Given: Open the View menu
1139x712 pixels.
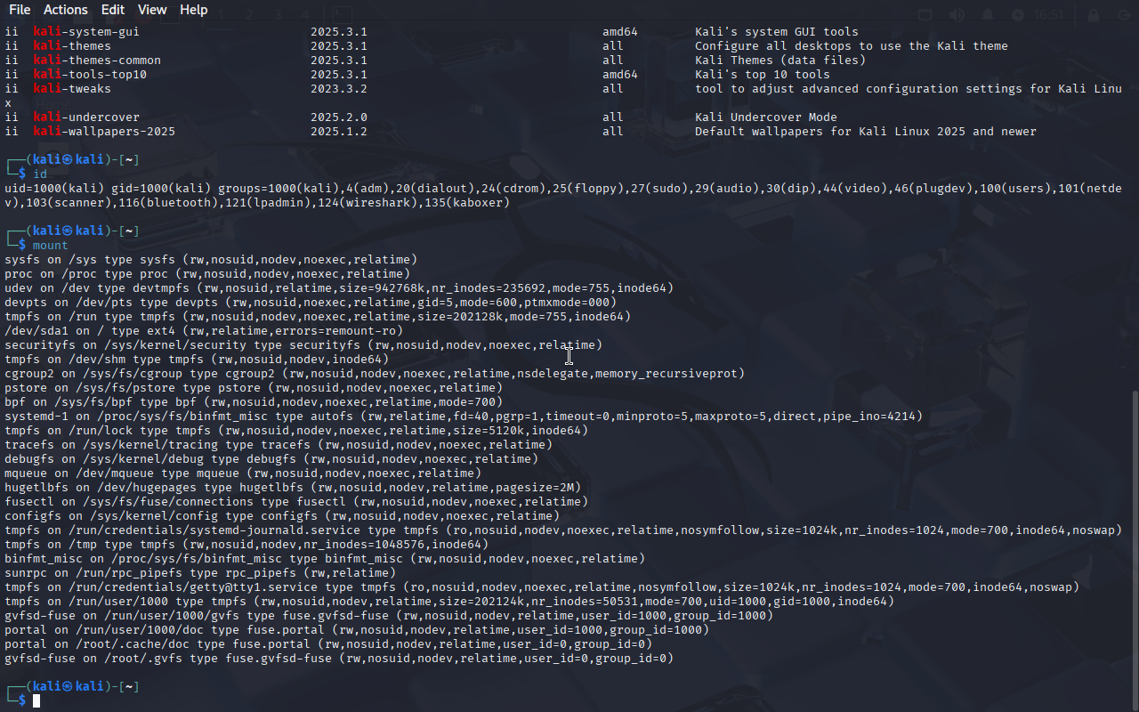Looking at the screenshot, I should [152, 10].
